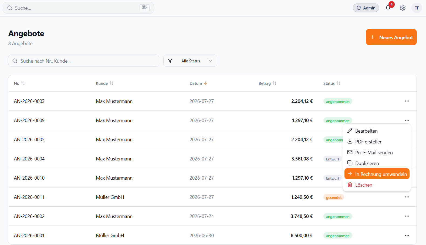Click the angenommen badge of AN-2026-0001

click(338, 236)
